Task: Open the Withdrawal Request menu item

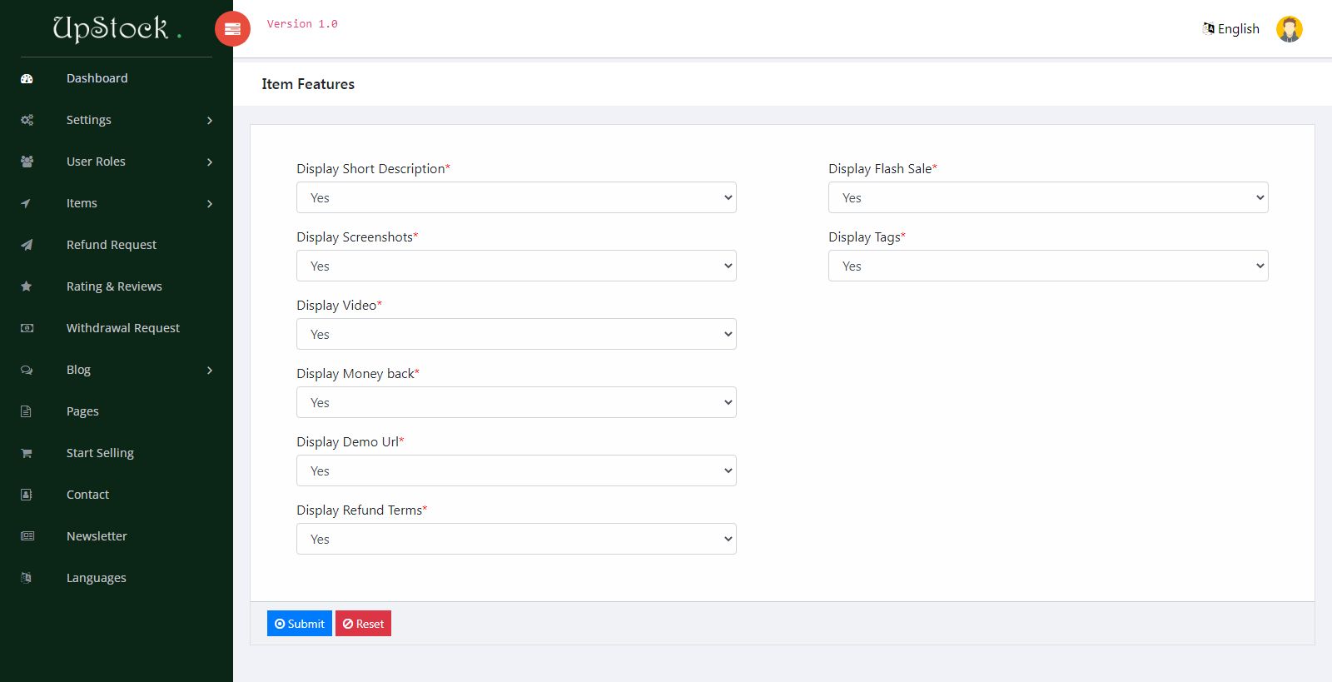Action: point(122,328)
